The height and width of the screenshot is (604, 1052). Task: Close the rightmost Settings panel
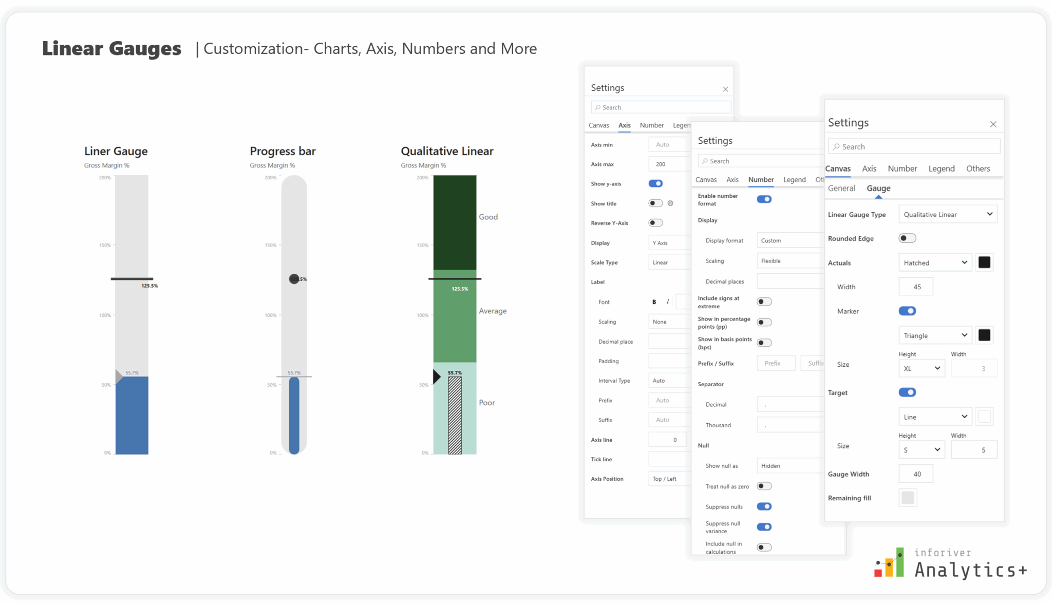(993, 124)
